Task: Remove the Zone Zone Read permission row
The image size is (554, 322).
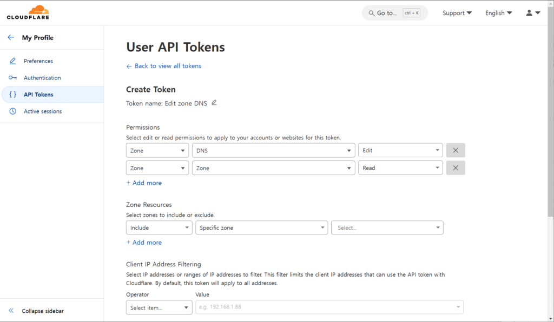Action: (x=455, y=168)
